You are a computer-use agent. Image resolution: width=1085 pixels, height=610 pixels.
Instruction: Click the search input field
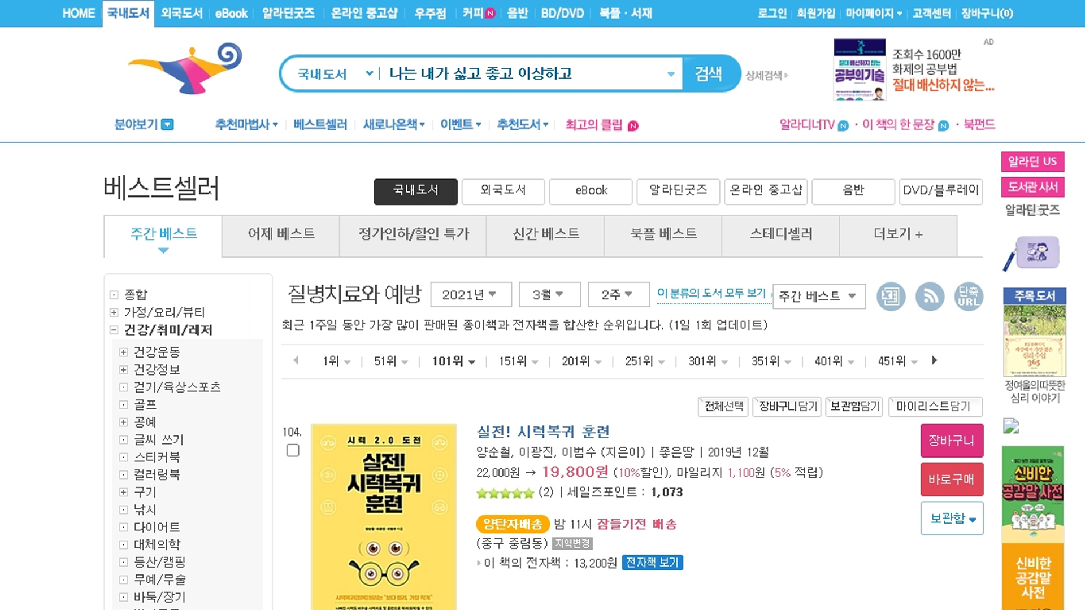526,73
